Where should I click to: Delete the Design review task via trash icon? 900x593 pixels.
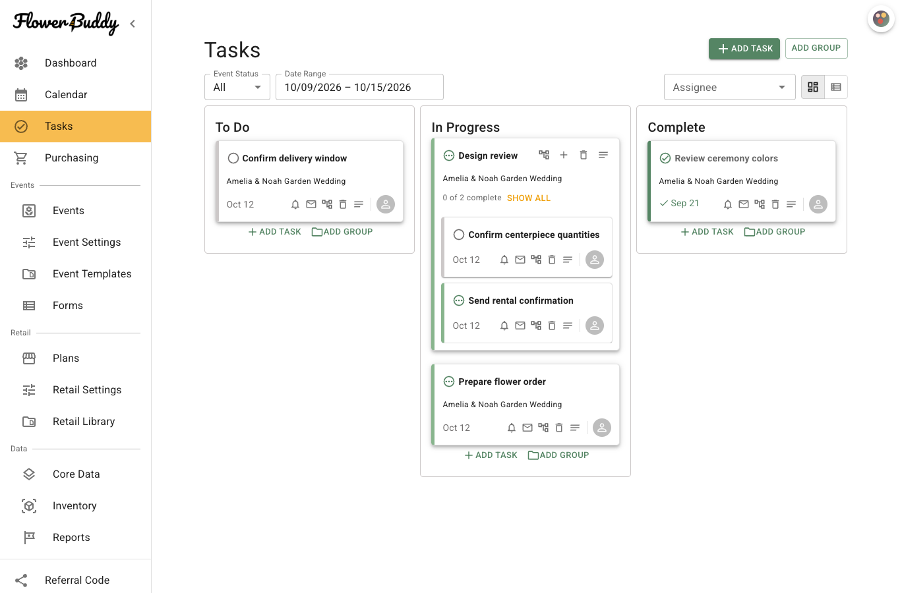pos(584,155)
